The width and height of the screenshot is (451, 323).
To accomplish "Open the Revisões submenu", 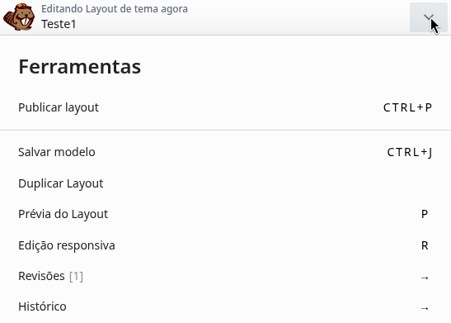I will click(x=226, y=276).
